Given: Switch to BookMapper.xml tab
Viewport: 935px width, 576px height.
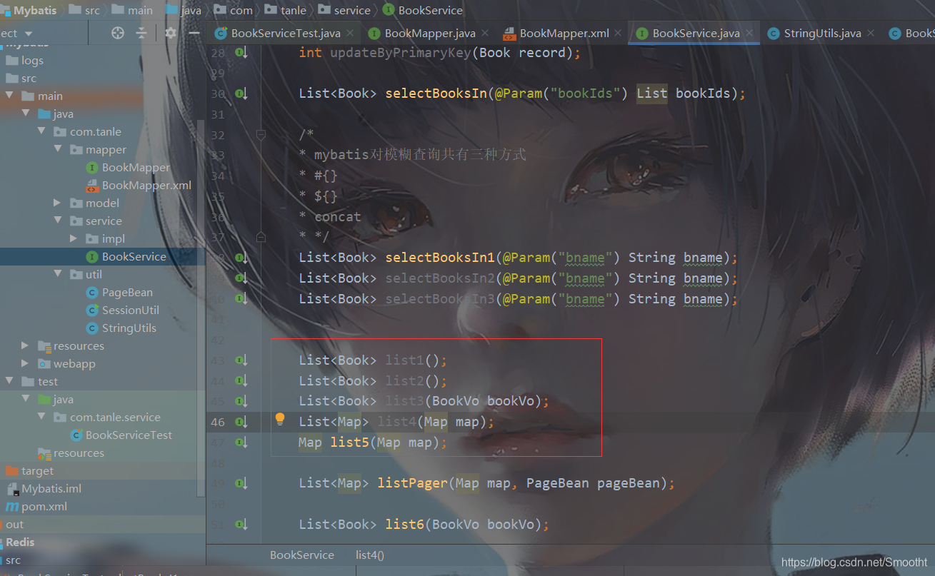Looking at the screenshot, I should tap(564, 33).
